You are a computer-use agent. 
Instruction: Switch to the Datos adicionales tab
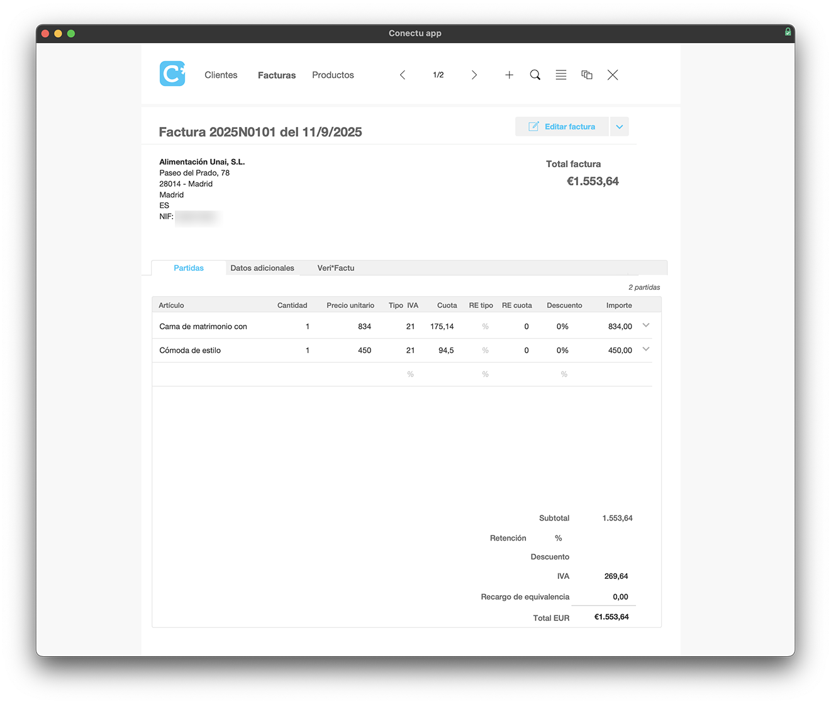pyautogui.click(x=262, y=268)
